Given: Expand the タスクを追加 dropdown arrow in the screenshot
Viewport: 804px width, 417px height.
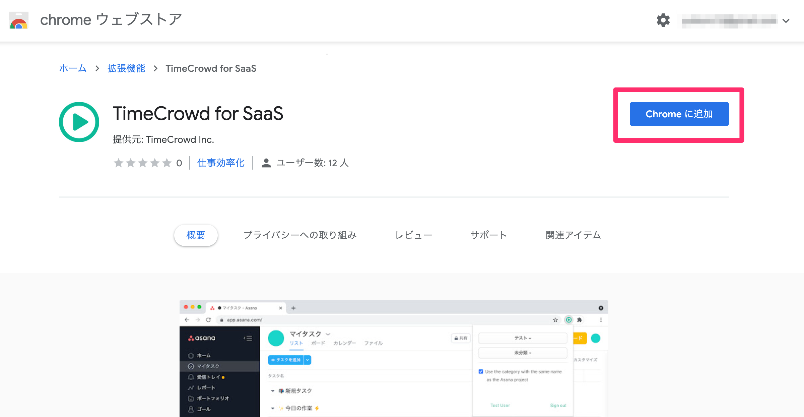Looking at the screenshot, I should click(x=307, y=360).
